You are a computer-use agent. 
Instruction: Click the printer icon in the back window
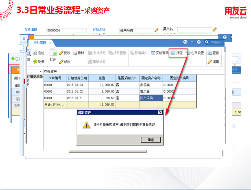(16, 78)
